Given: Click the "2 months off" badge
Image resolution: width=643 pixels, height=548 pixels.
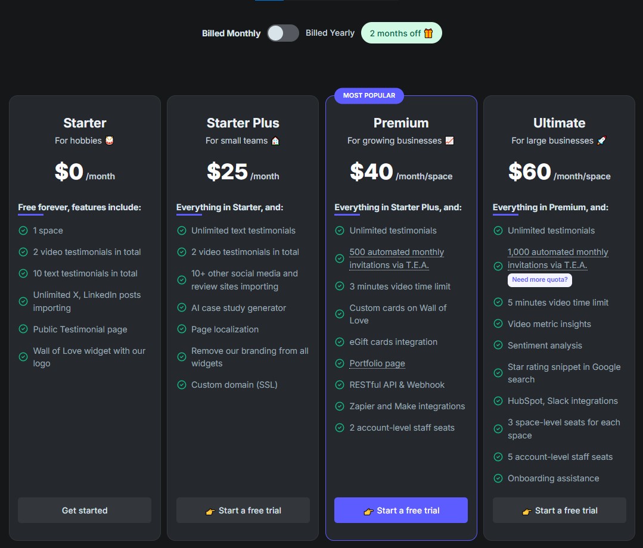Looking at the screenshot, I should (x=401, y=33).
